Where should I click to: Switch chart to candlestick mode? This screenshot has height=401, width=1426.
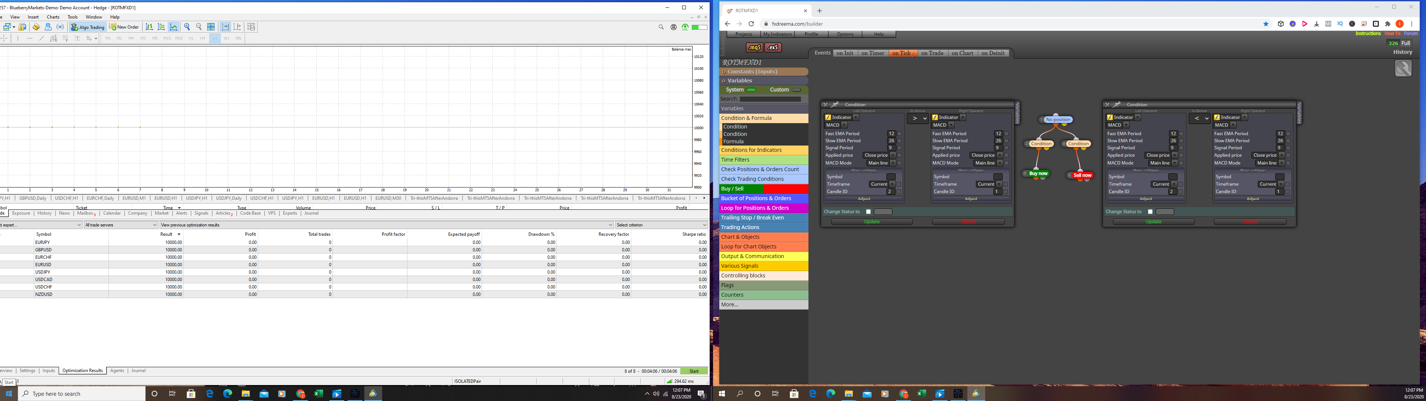click(x=161, y=27)
